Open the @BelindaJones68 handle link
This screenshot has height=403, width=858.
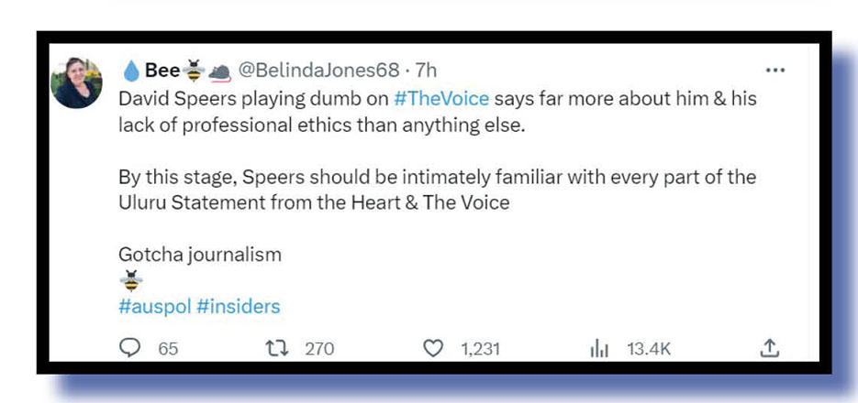(x=318, y=71)
